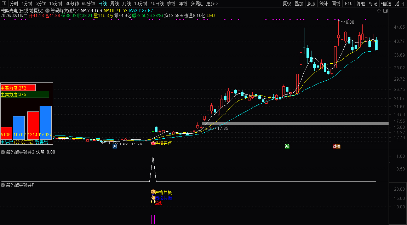Click the MA10: 40.52 label
The image size is (407, 225).
pyautogui.click(x=115, y=11)
